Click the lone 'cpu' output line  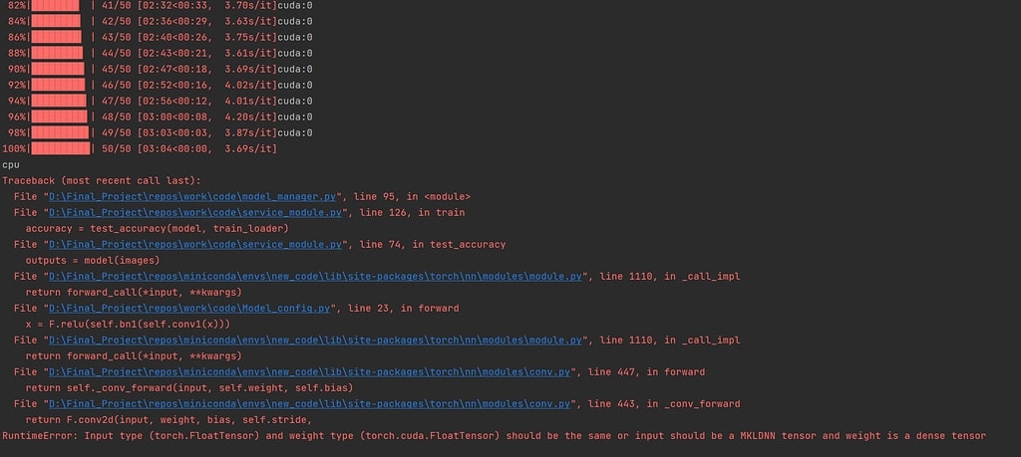coord(11,165)
